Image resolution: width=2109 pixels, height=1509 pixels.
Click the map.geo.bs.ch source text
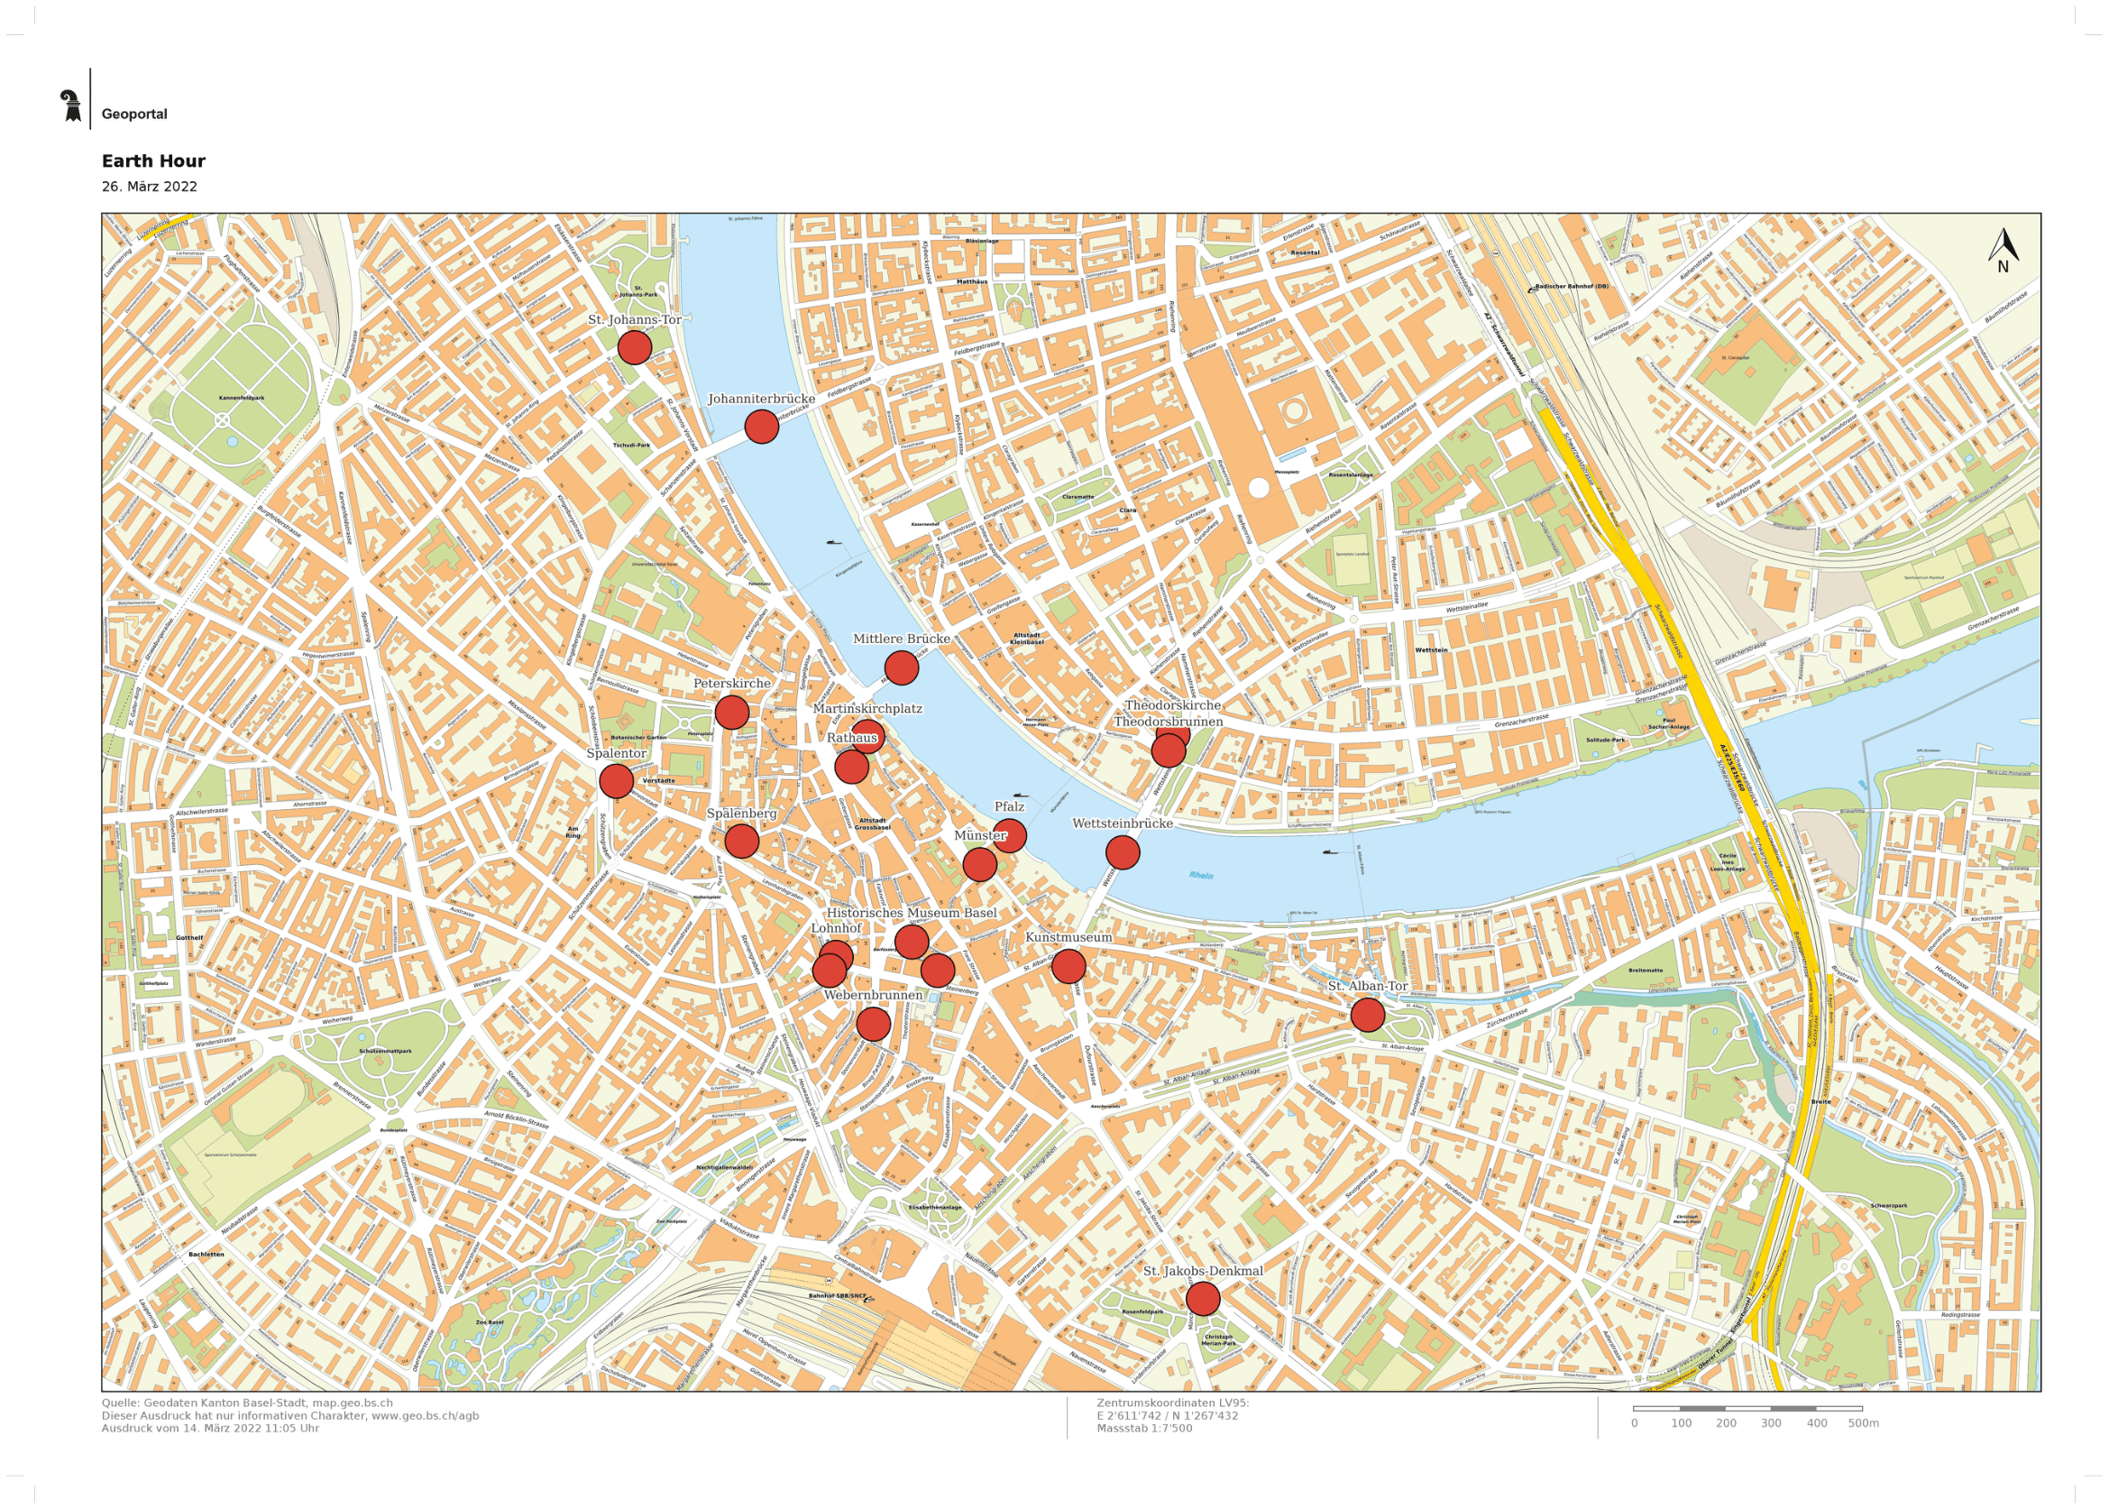352,1403
